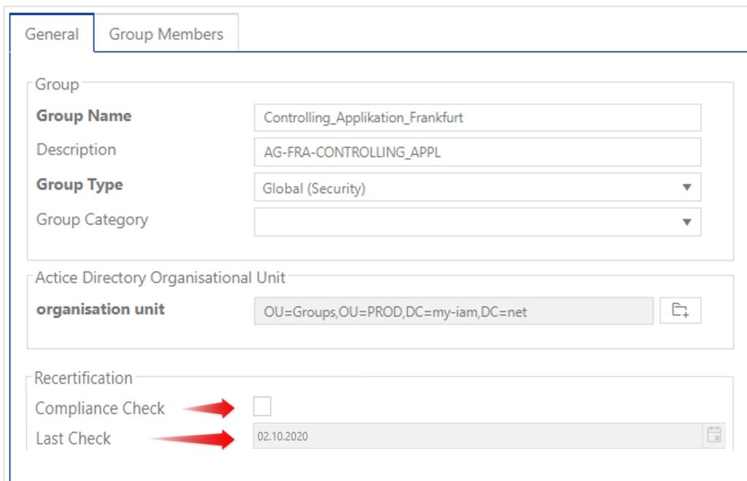The image size is (747, 481).
Task: Select the General tab
Action: coord(52,34)
